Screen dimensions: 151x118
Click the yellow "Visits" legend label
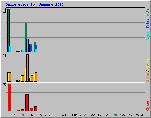click(x=147, y=64)
